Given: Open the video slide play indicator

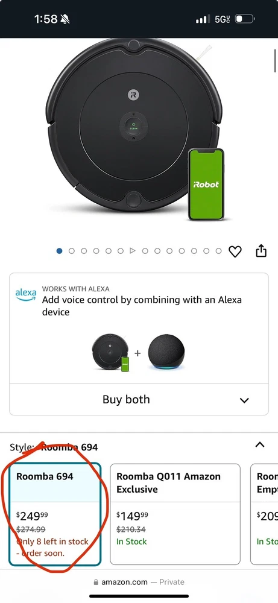Looking at the screenshot, I should (133, 251).
